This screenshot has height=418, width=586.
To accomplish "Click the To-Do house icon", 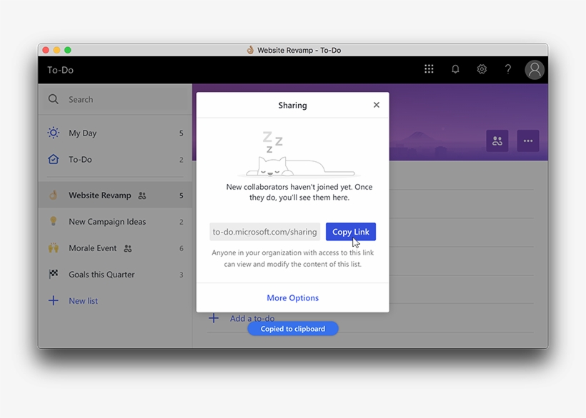I will [54, 159].
